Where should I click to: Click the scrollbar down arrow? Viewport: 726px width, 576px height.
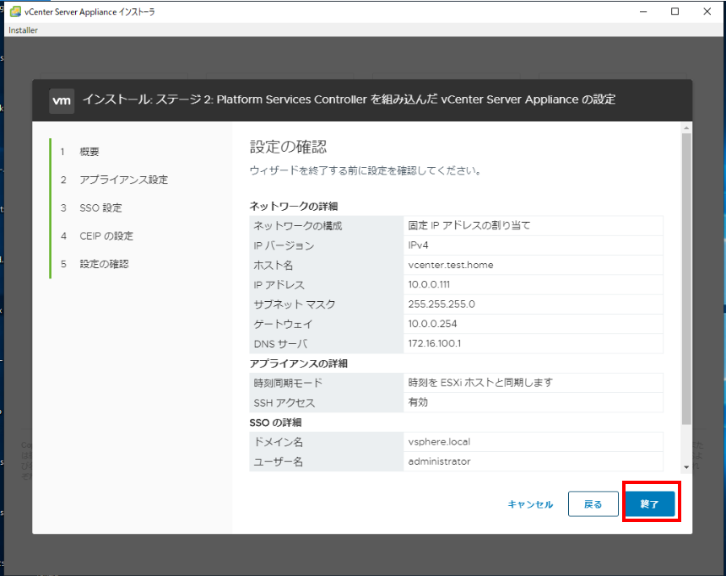[x=686, y=467]
